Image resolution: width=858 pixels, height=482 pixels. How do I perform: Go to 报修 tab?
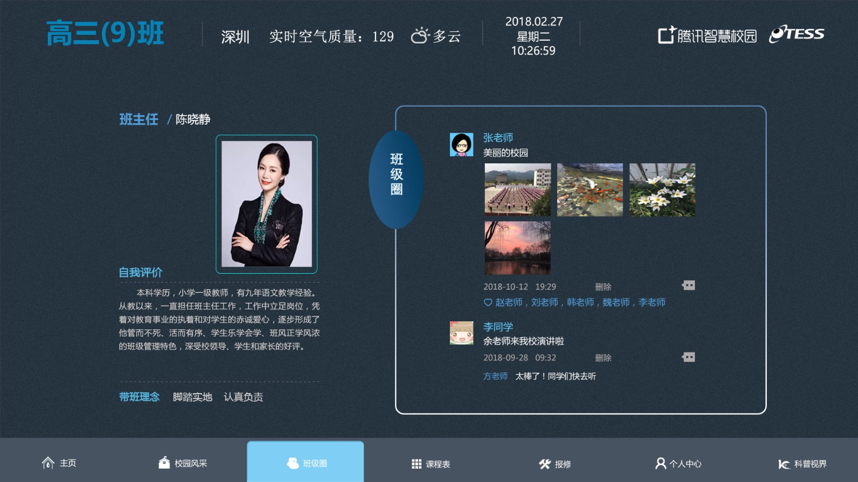[x=555, y=464]
